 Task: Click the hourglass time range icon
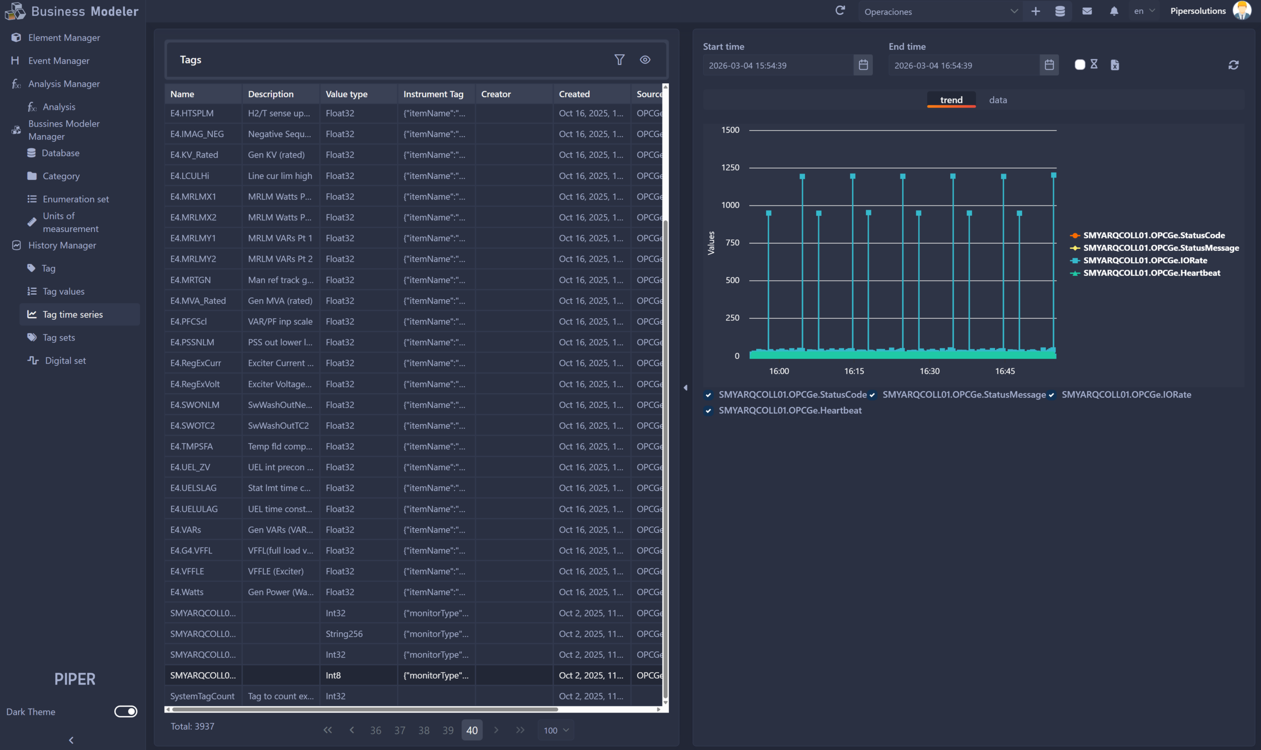click(1094, 64)
